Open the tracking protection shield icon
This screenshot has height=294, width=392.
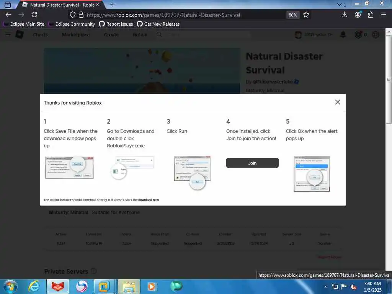72,15
